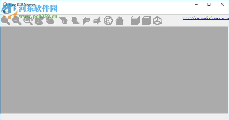The width and height of the screenshot is (229, 120).
Task: Click the first solid cube icon
Action: pos(135,21)
